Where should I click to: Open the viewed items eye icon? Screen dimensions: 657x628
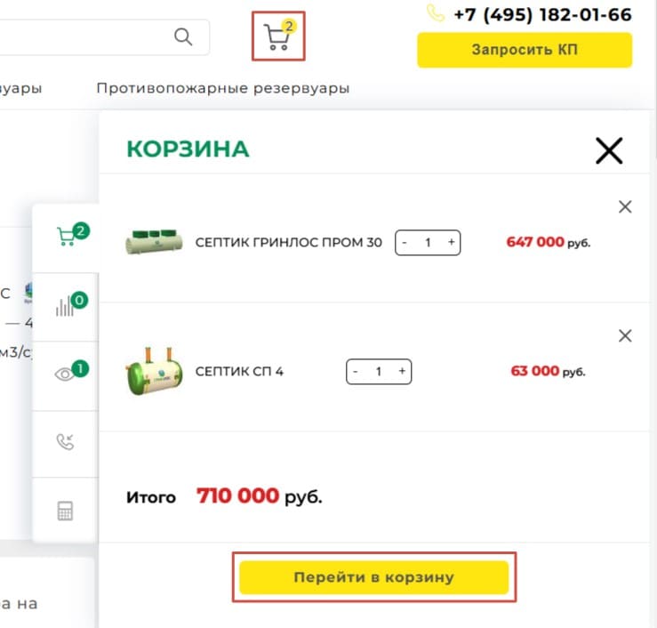[66, 374]
